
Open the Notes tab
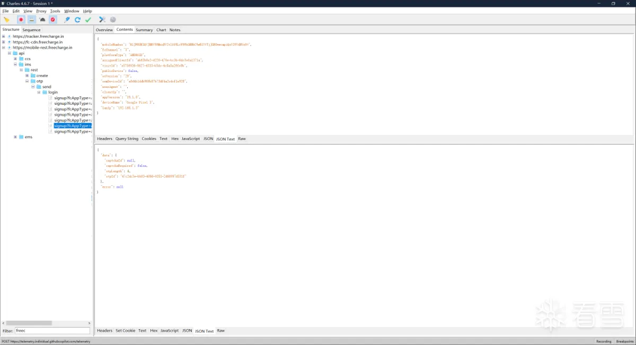point(175,30)
